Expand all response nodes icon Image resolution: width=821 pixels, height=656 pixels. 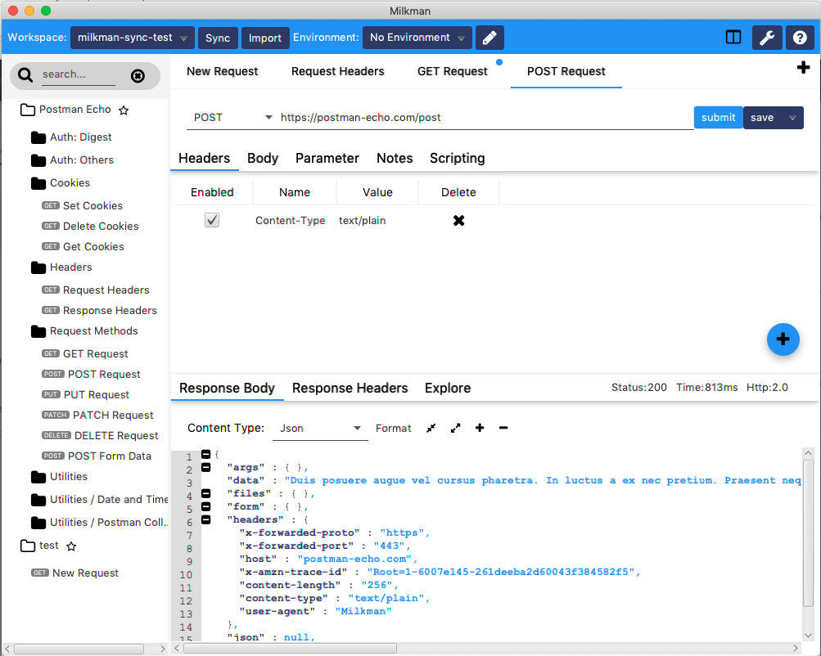coord(456,428)
